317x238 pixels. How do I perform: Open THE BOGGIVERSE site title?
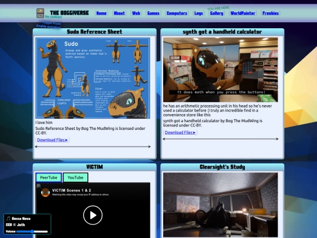(x=69, y=13)
